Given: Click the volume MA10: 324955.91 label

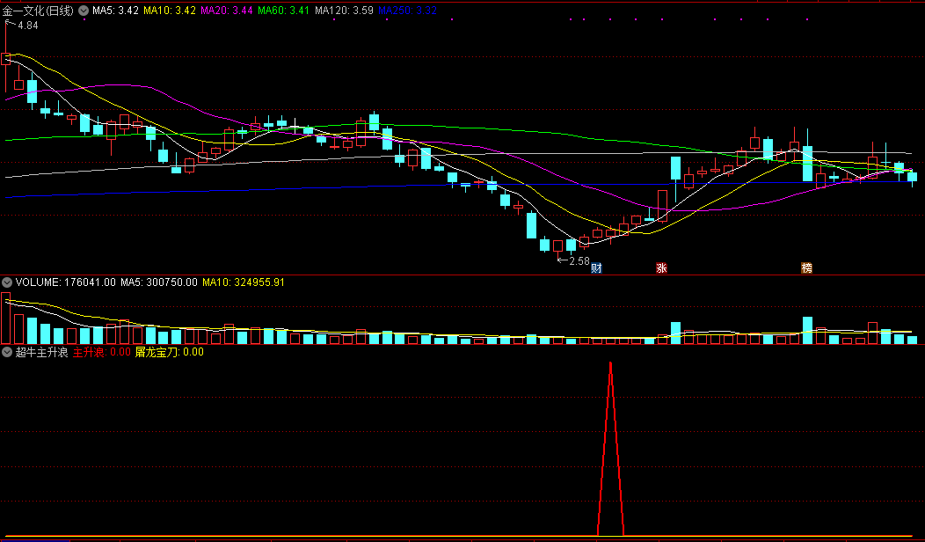Looking at the screenshot, I should point(244,282).
